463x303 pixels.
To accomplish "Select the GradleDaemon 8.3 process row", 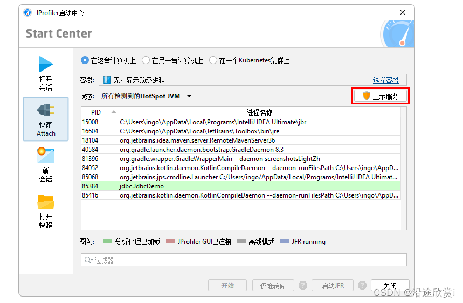I will pyautogui.click(x=241, y=150).
